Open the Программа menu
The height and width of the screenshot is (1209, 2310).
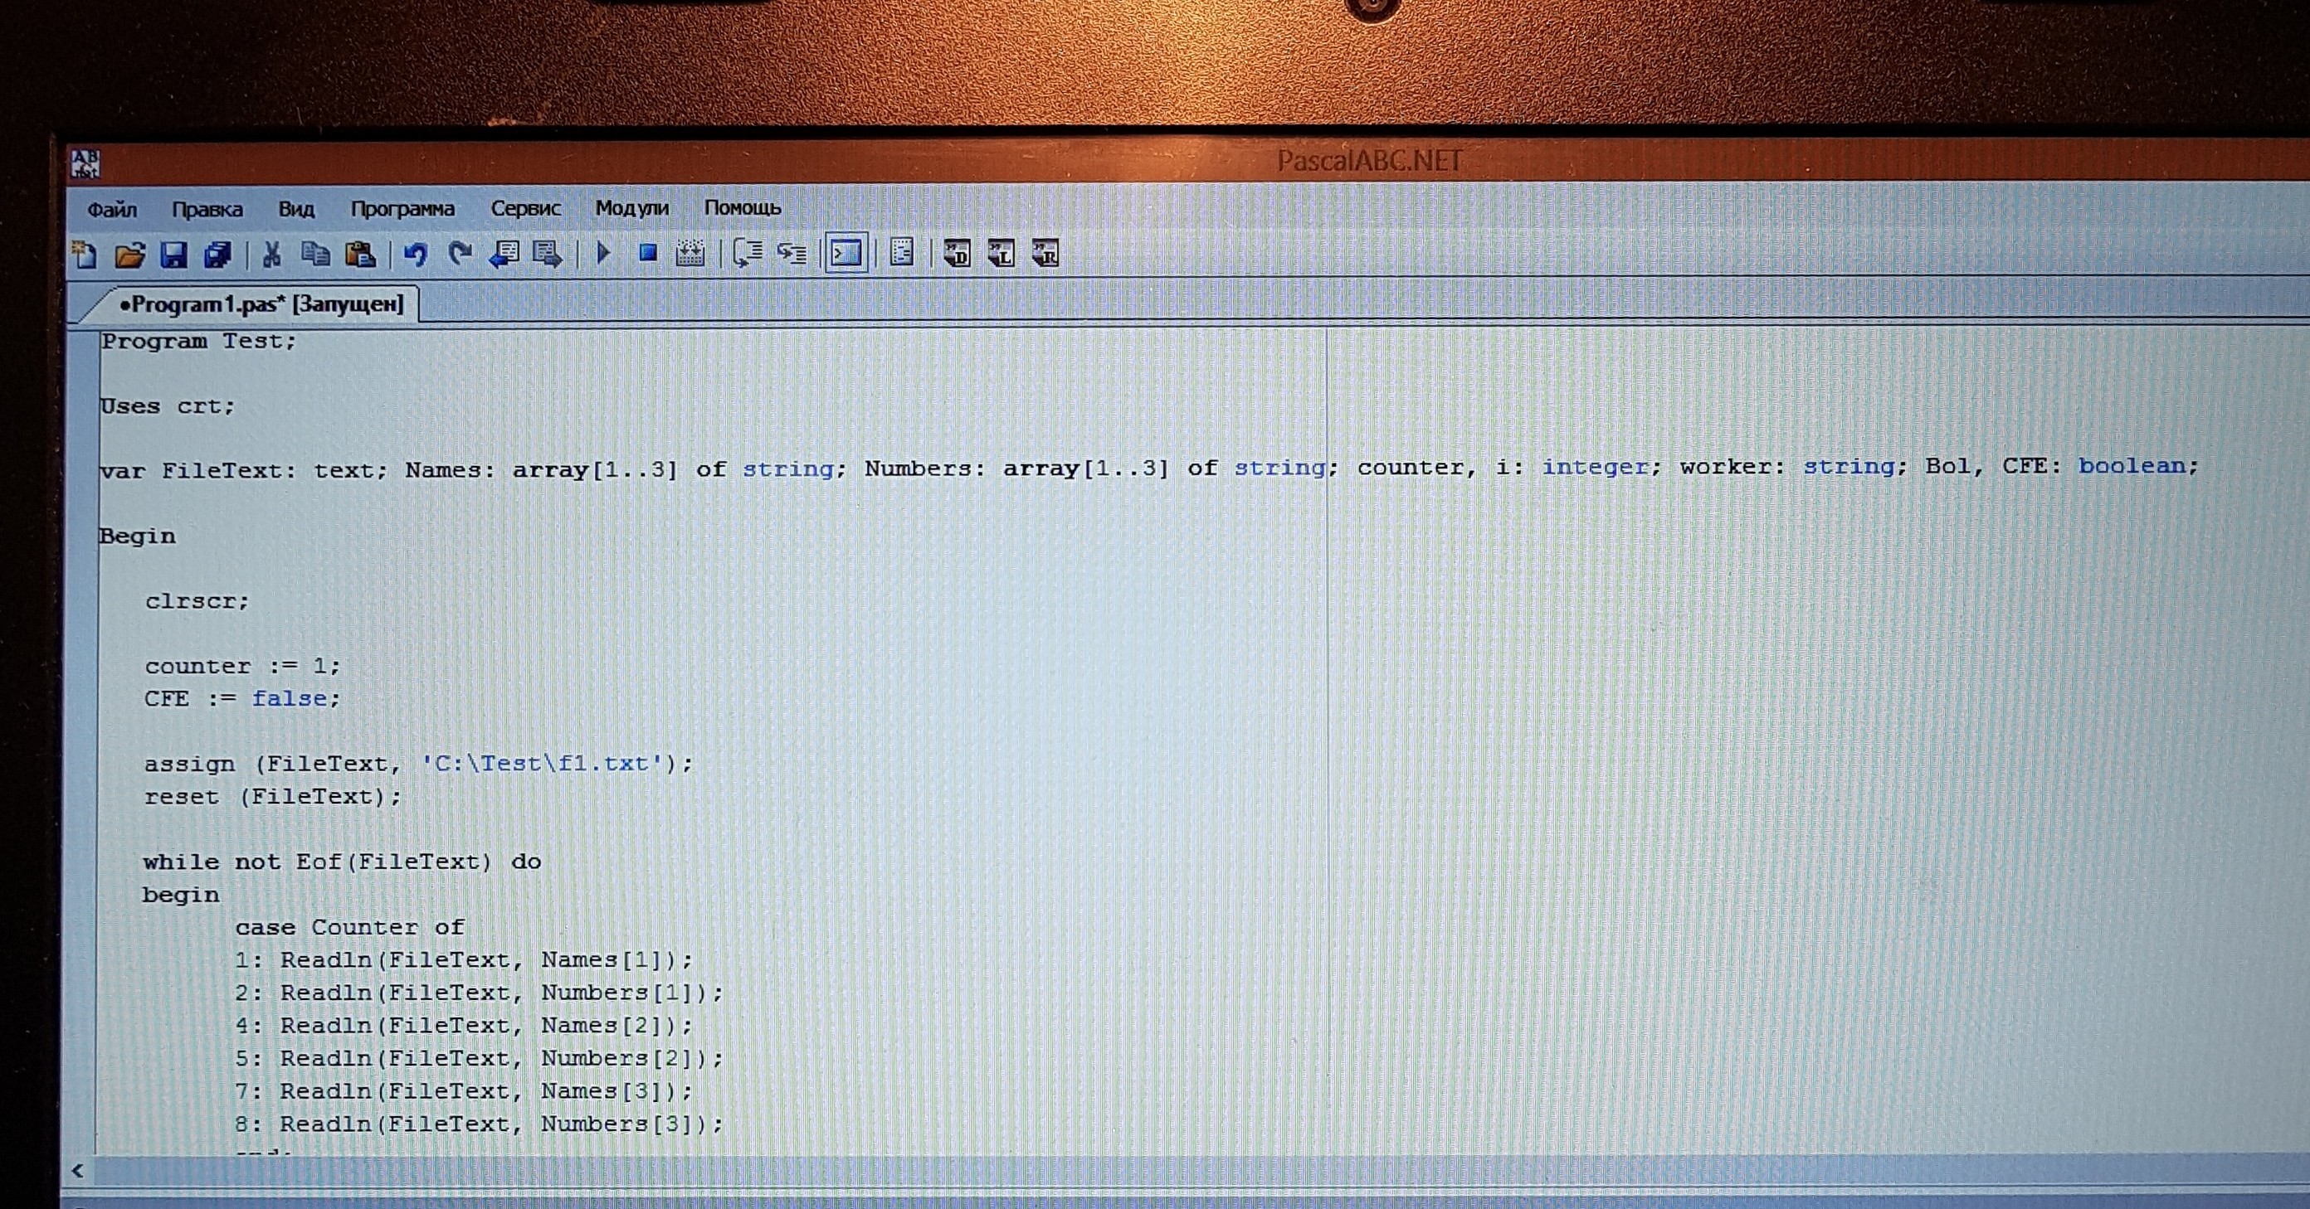402,209
